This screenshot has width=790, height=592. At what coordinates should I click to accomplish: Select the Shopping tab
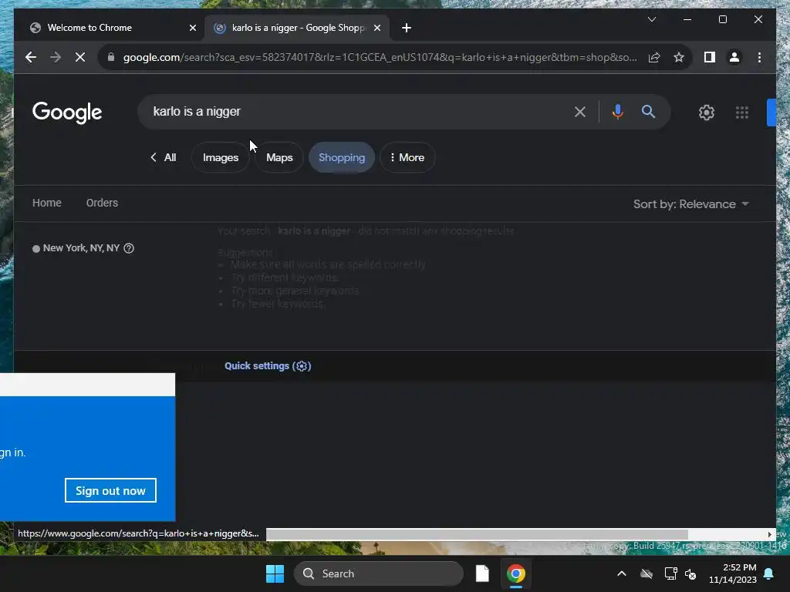tap(342, 157)
